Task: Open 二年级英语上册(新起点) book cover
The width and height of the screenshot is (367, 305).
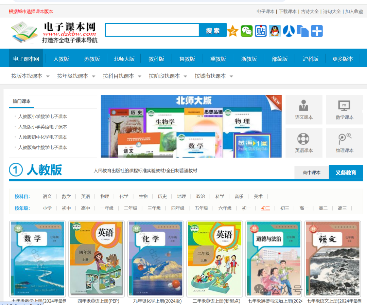Action: click(x=215, y=259)
